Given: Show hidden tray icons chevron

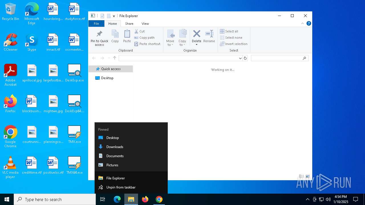Looking at the screenshot, I should (x=307, y=199).
